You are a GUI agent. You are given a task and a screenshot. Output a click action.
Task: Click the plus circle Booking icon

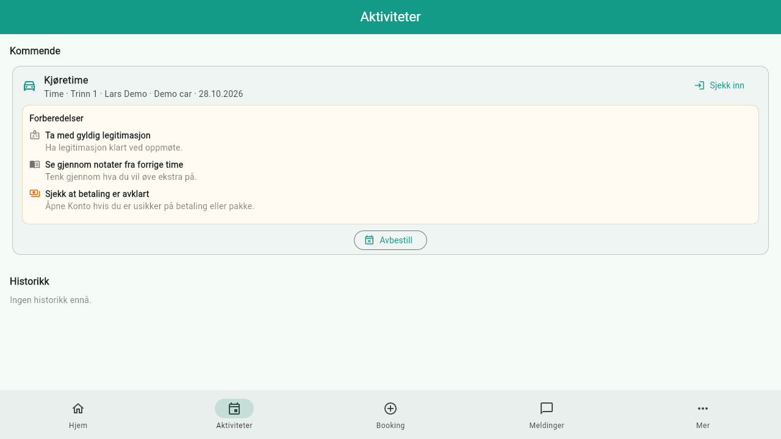[x=390, y=409]
